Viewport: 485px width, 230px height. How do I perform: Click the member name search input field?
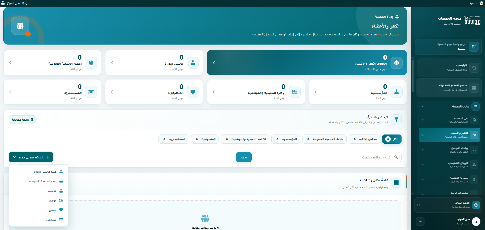(328, 157)
